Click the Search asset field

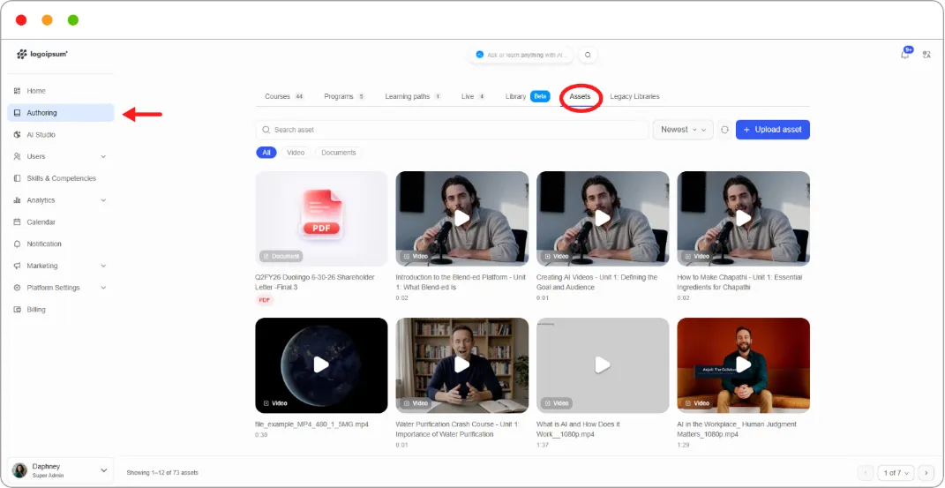pyautogui.click(x=452, y=130)
